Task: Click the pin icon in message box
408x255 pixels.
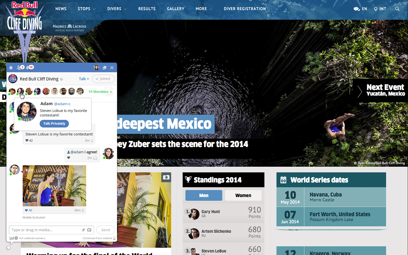Action: pyautogui.click(x=83, y=230)
